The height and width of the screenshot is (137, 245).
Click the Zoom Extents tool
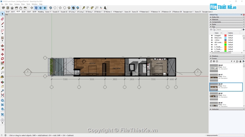[x=2, y=95]
